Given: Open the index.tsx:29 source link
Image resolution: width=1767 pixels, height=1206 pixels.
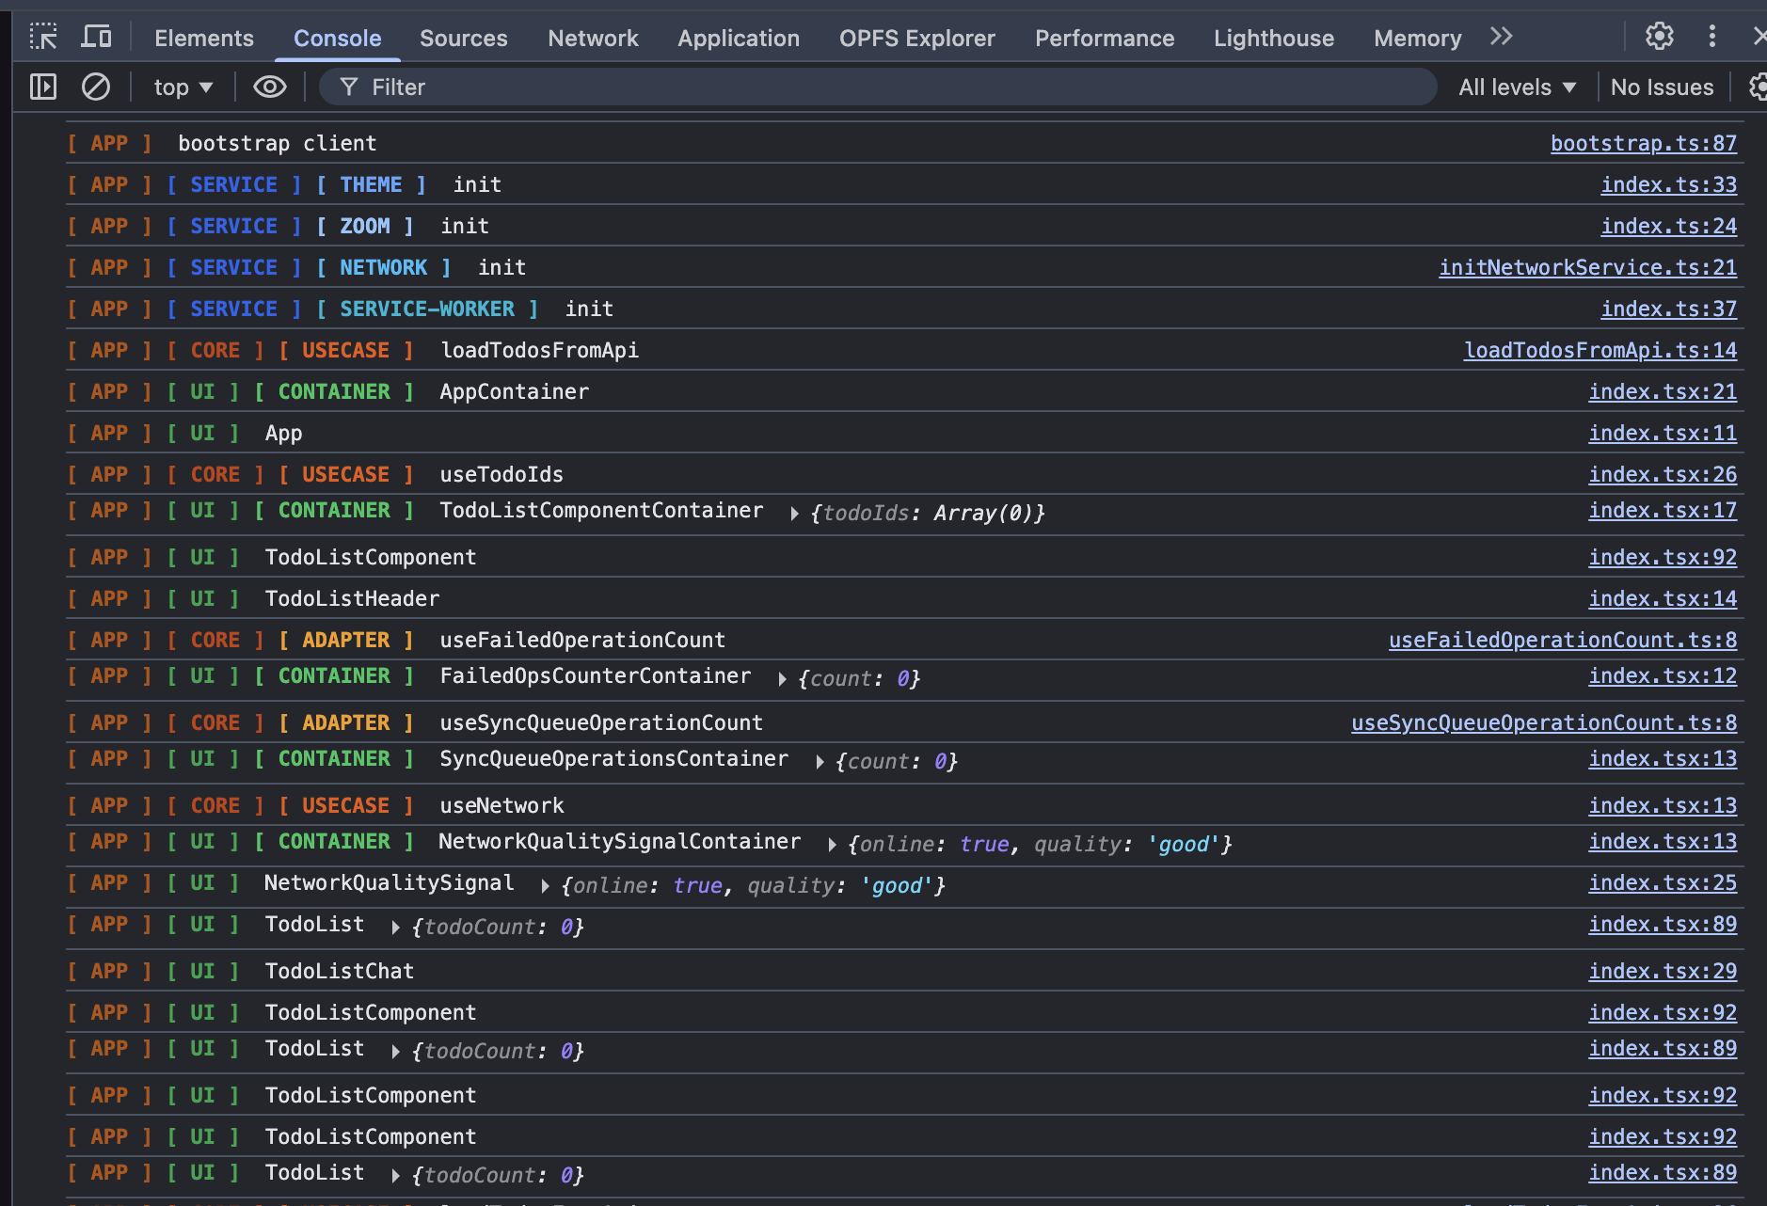Looking at the screenshot, I should pos(1663,971).
